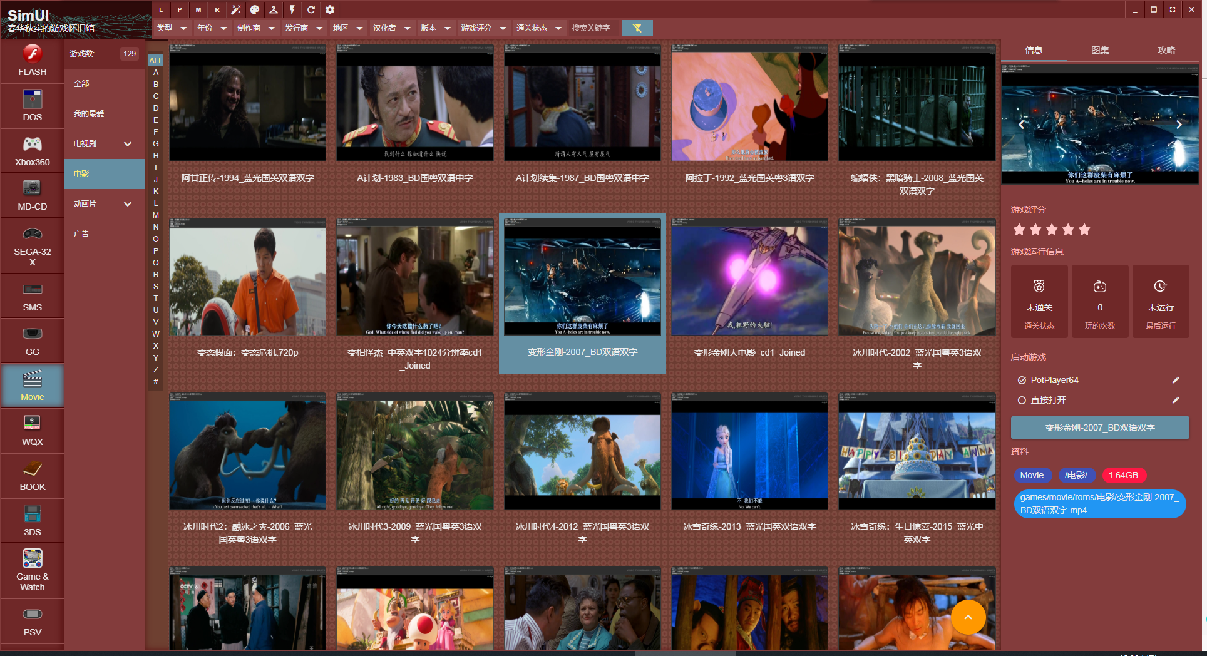Edit the 直接打开 launcher with pencil icon

click(1176, 400)
